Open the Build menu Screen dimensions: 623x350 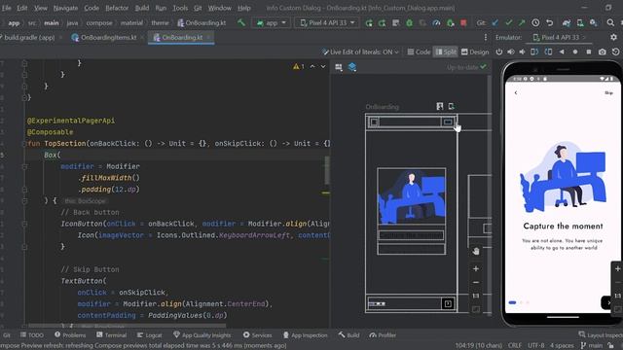pos(142,8)
